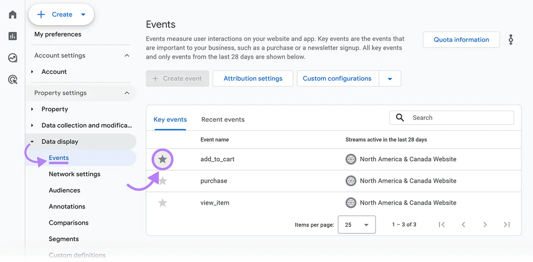Open Items per page dropdown

click(x=357, y=225)
